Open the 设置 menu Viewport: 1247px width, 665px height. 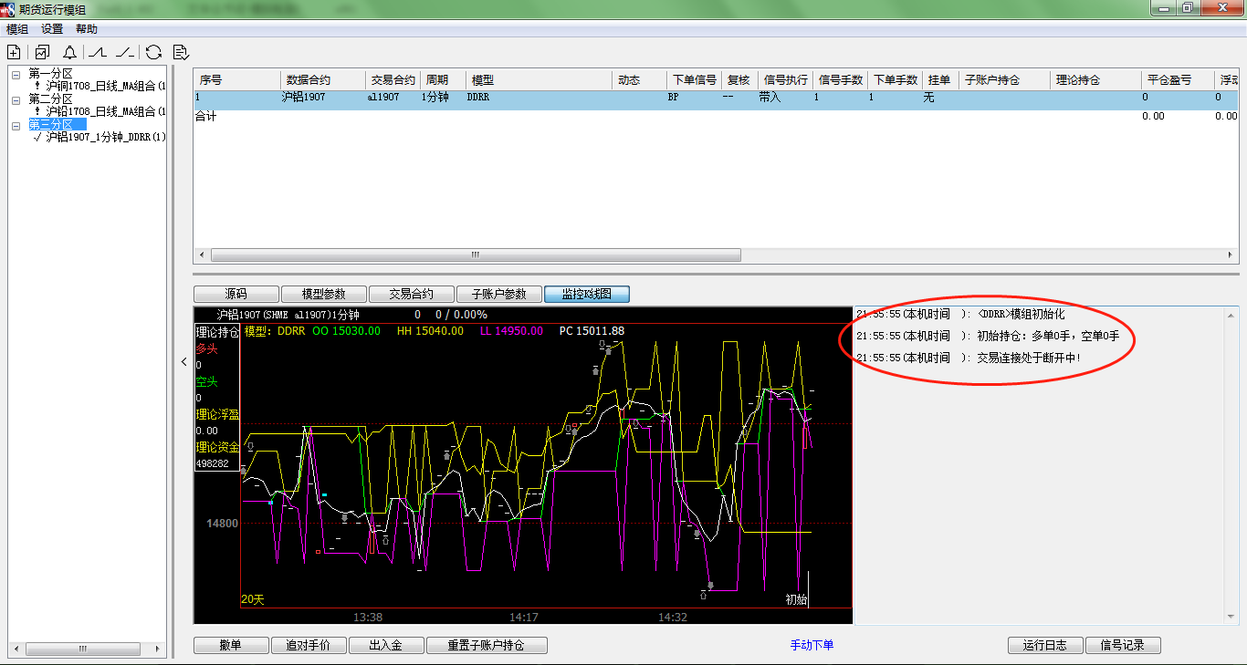tap(52, 29)
